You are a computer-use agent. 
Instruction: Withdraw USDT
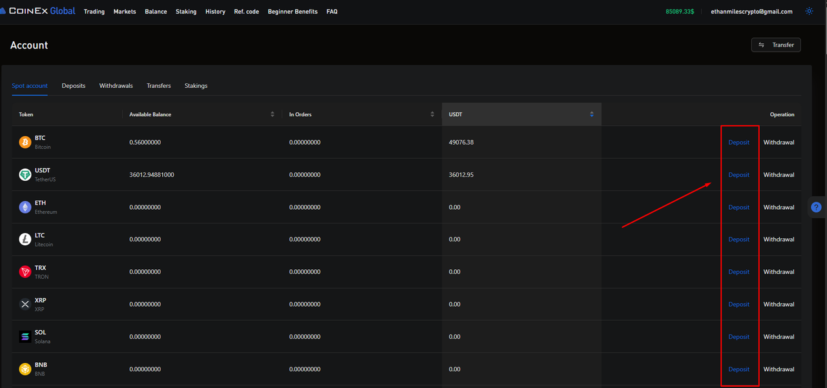coord(779,174)
